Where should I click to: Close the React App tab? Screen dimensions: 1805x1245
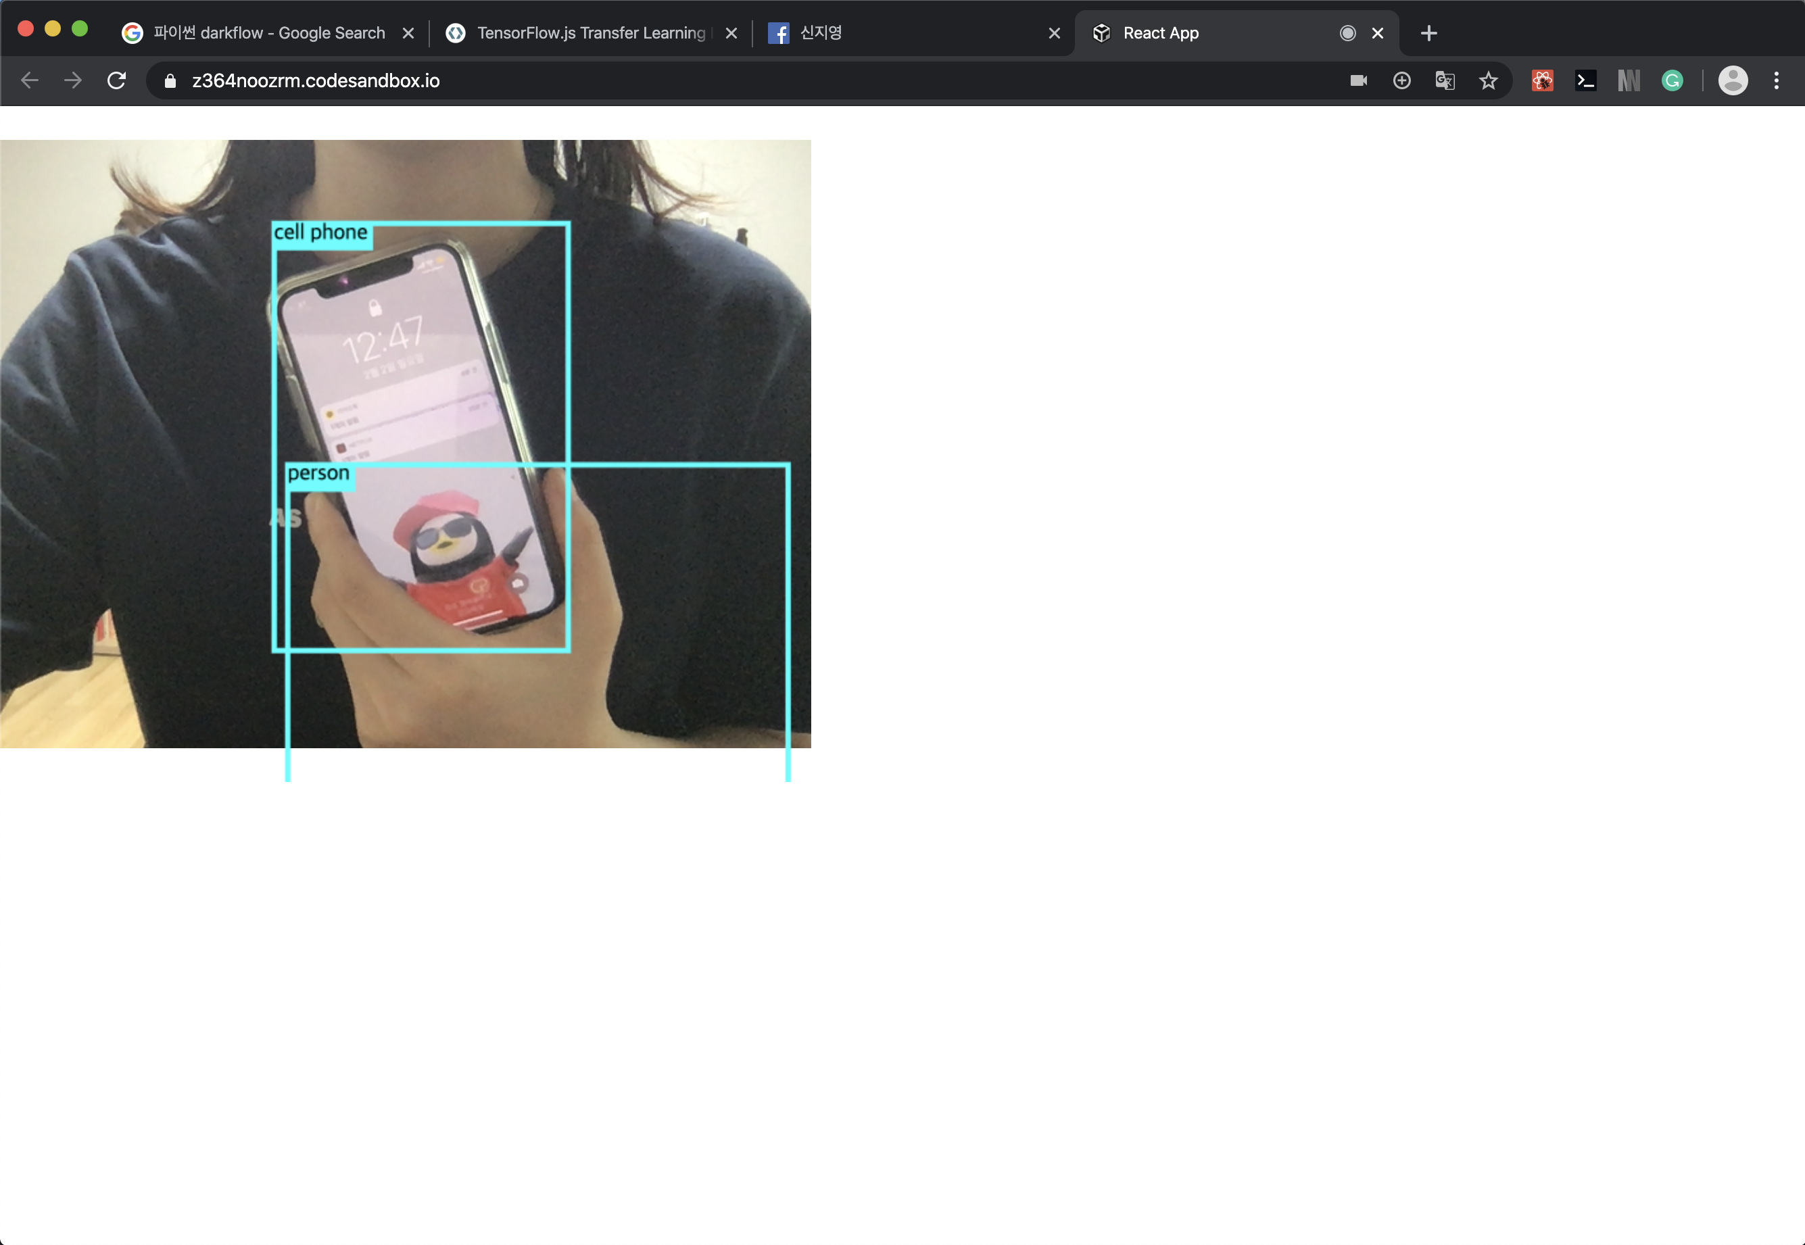tap(1378, 32)
